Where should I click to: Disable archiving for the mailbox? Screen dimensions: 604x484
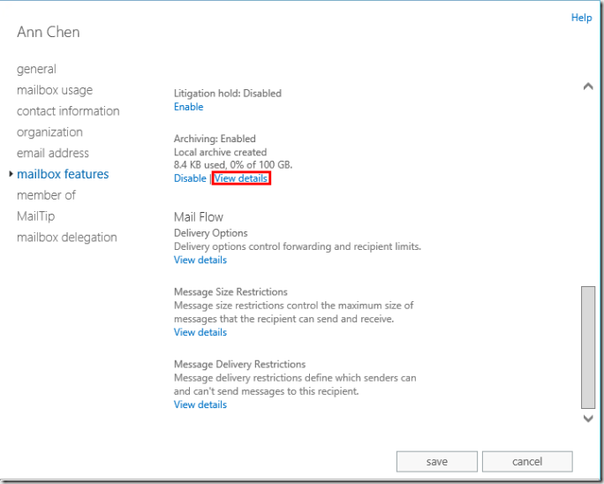(190, 178)
